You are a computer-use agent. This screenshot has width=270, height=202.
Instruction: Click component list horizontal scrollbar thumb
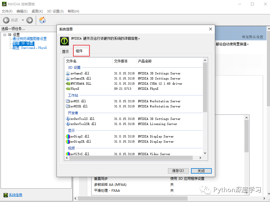[131, 158]
